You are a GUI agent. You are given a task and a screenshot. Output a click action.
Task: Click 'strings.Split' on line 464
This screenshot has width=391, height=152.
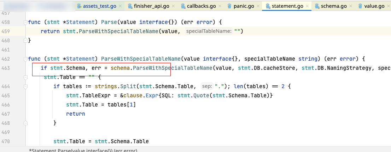click(115, 86)
